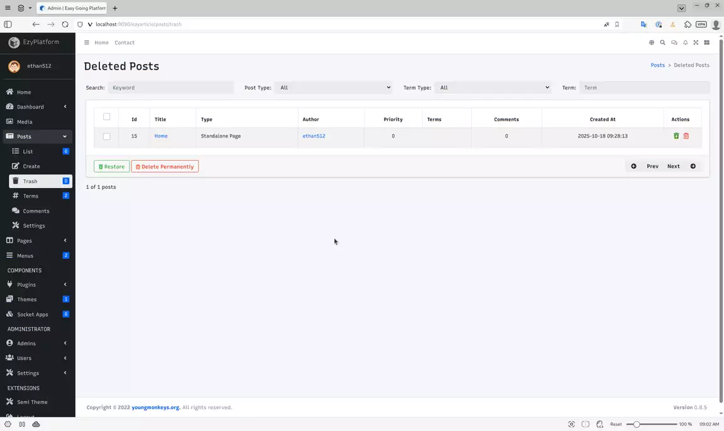Open the Post Type dropdown

point(334,88)
